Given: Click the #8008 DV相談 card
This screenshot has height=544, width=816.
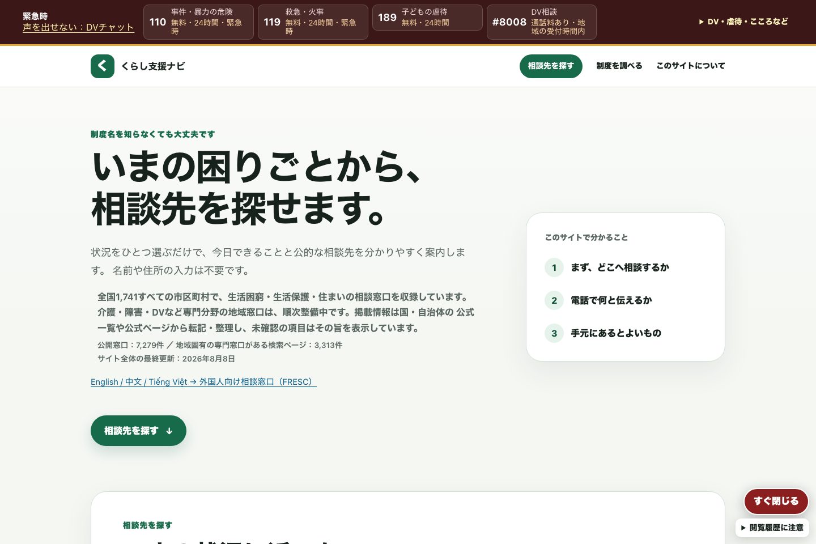Looking at the screenshot, I should coord(542,22).
